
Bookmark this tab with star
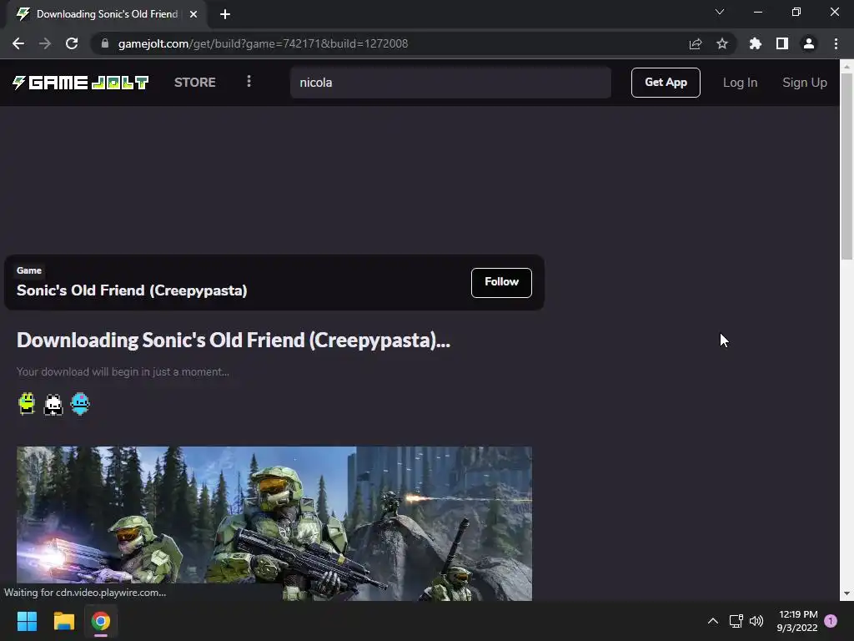pos(722,43)
